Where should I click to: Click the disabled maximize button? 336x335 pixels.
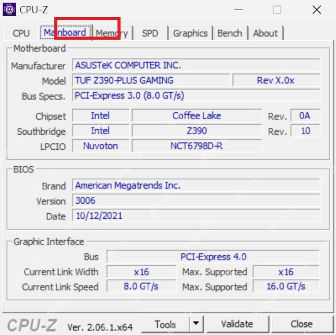(277, 10)
